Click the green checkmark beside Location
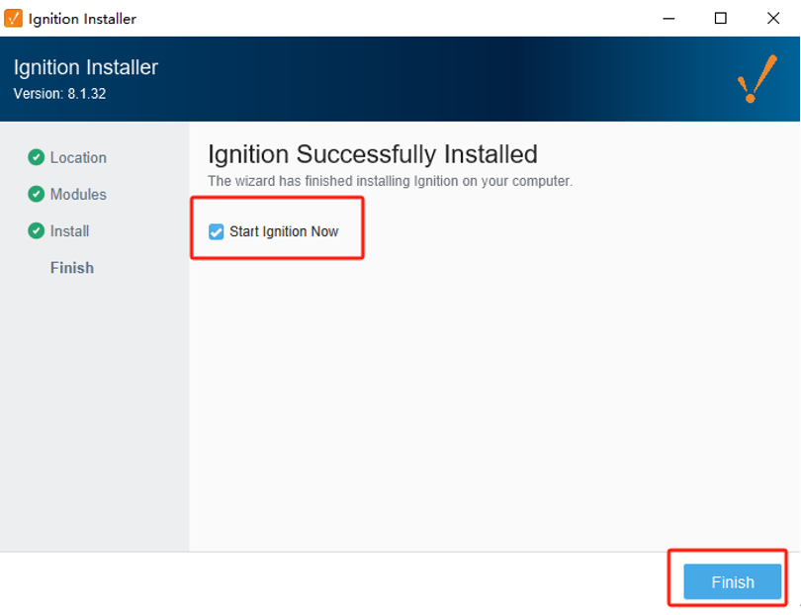This screenshot has width=801, height=615. coord(37,157)
